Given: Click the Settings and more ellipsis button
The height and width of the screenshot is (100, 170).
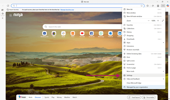Looking at the screenshot, I should coord(163,6).
